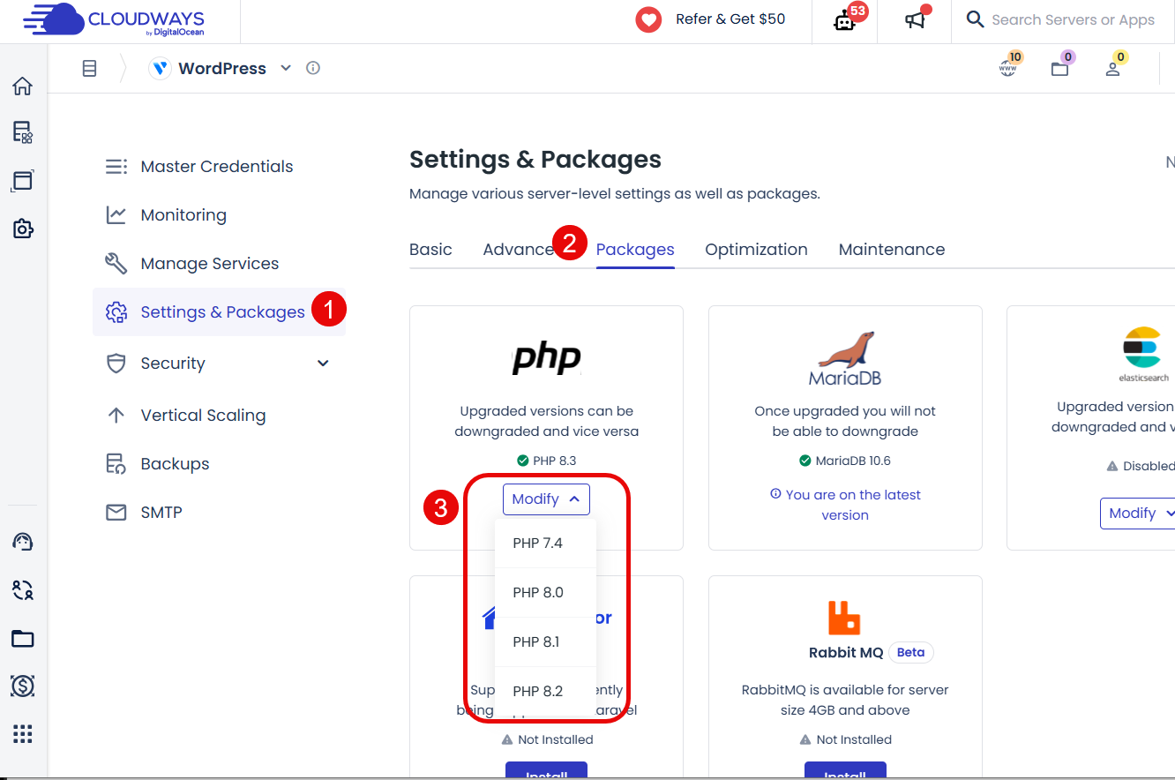Viewport: 1175px width, 780px height.
Task: Open the Home icon in left rail
Action: [x=23, y=86]
